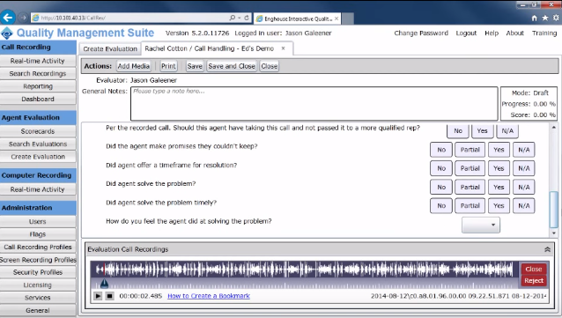Screen dimensions: 562x318
Task: Play the evaluation call recording
Action: [x=98, y=296]
